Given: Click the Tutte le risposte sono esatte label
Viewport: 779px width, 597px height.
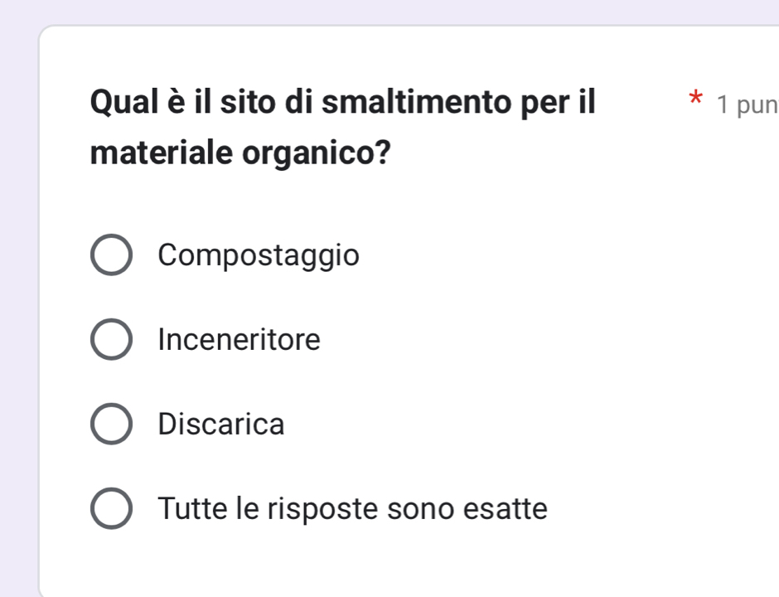Looking at the screenshot, I should (x=352, y=508).
